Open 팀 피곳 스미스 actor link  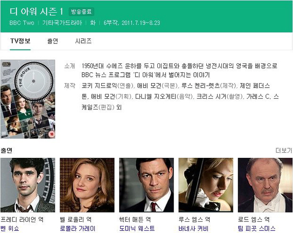[257, 228]
